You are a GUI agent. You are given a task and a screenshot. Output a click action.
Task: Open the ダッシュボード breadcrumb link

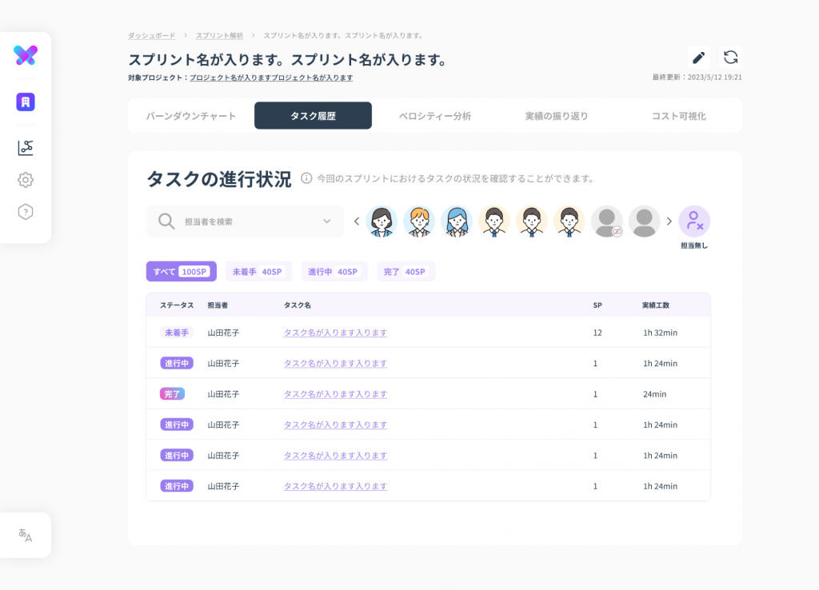151,35
